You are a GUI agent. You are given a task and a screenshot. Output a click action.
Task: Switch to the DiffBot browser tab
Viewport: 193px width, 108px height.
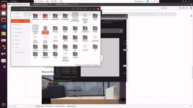tap(64, 4)
